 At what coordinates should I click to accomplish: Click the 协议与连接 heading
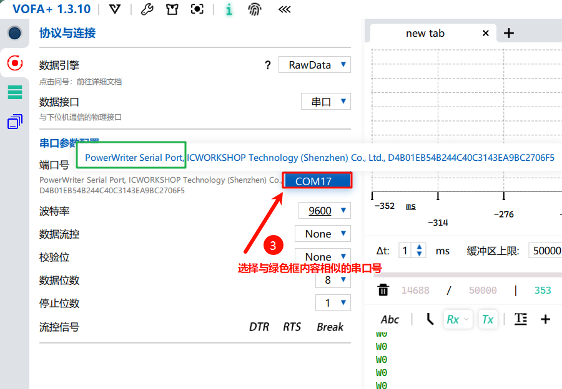67,33
